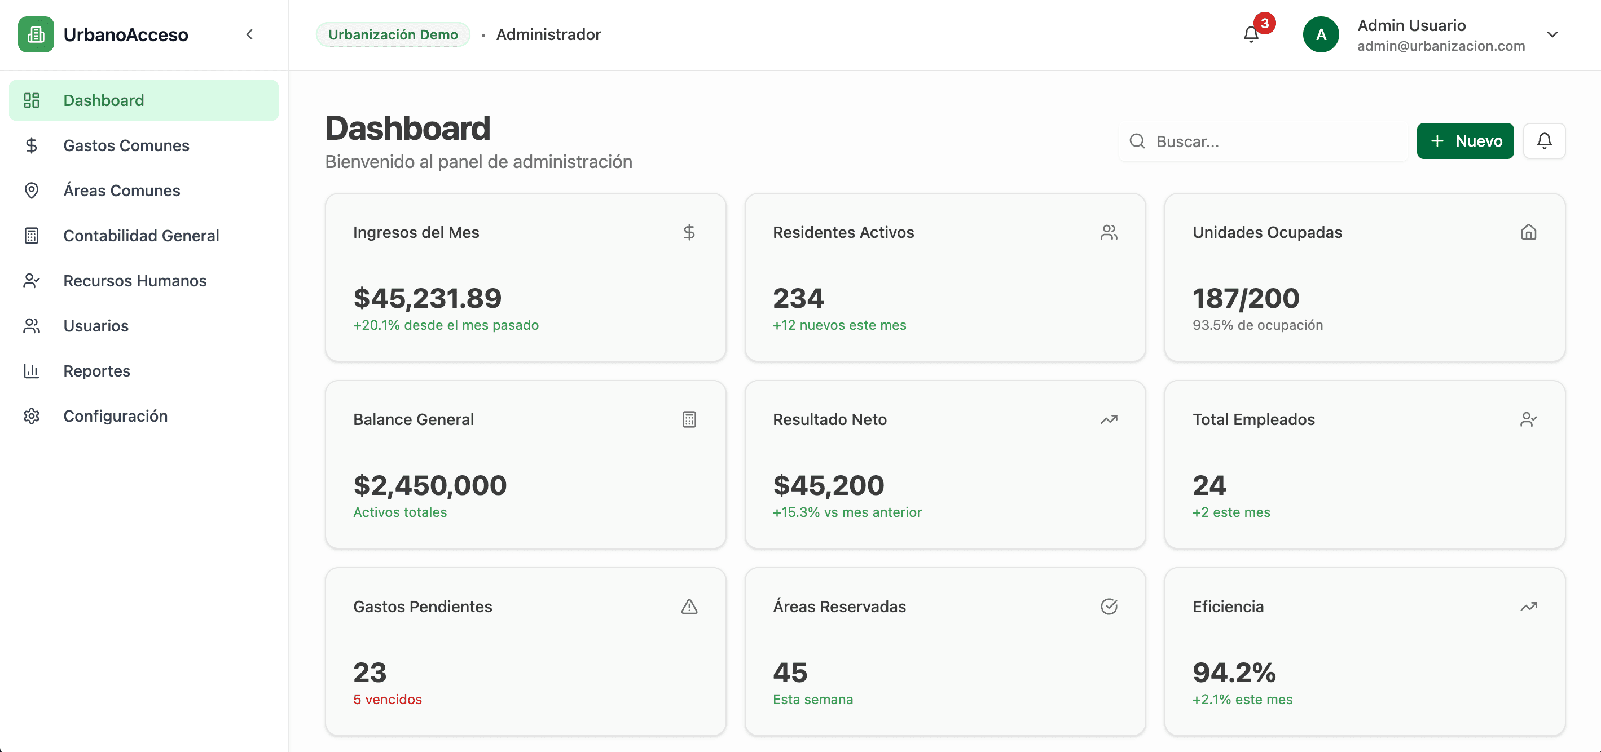Click the bell button beside Nuevo
The height and width of the screenshot is (752, 1601).
[1544, 141]
